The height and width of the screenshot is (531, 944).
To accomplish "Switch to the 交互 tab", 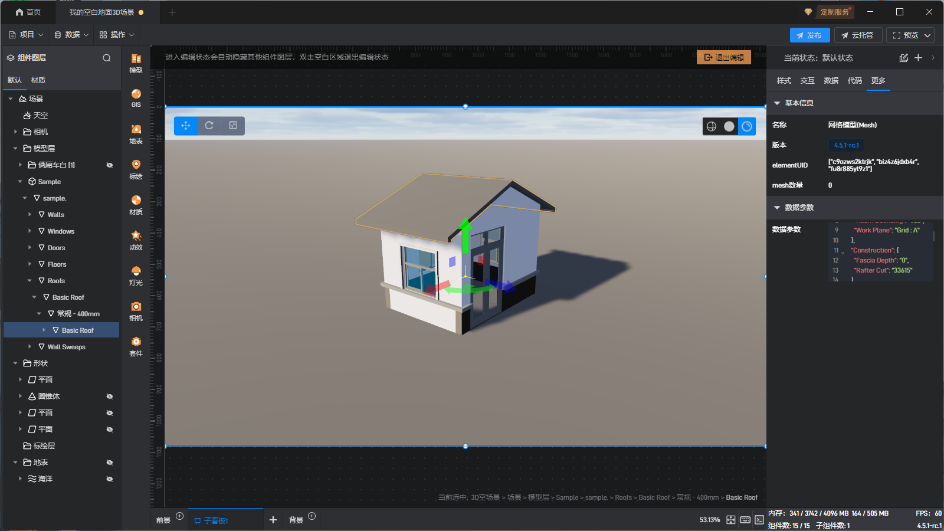I will pos(808,81).
